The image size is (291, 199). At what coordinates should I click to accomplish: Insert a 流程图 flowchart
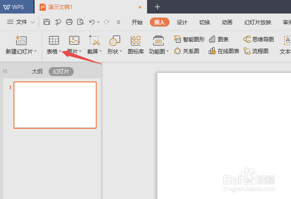coord(256,51)
